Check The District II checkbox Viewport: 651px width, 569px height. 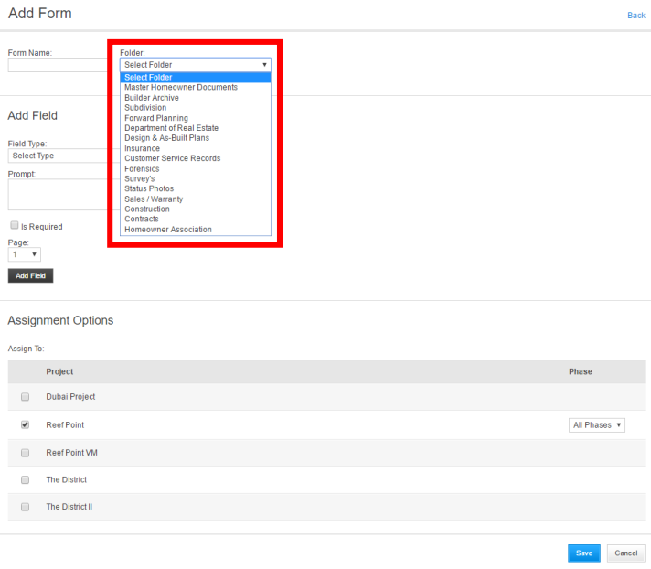pos(26,507)
